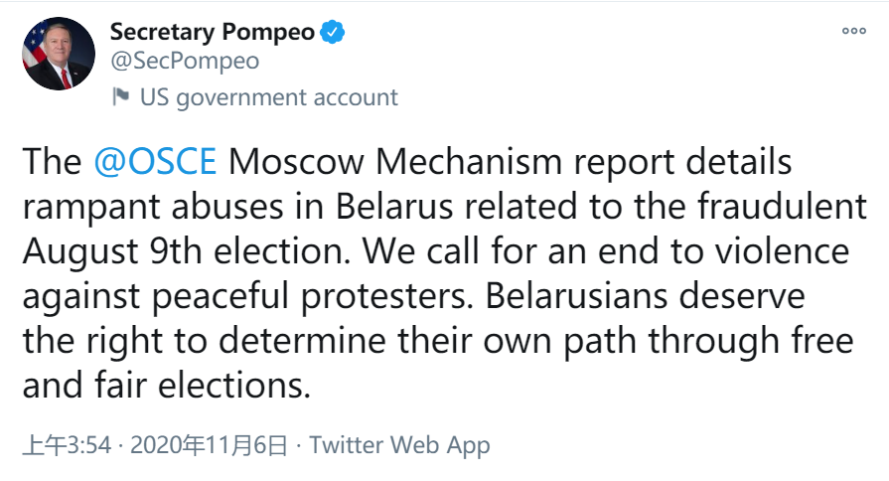Image resolution: width=889 pixels, height=481 pixels.
Task: Click the word violence in tweet
Action: pyautogui.click(x=776, y=252)
